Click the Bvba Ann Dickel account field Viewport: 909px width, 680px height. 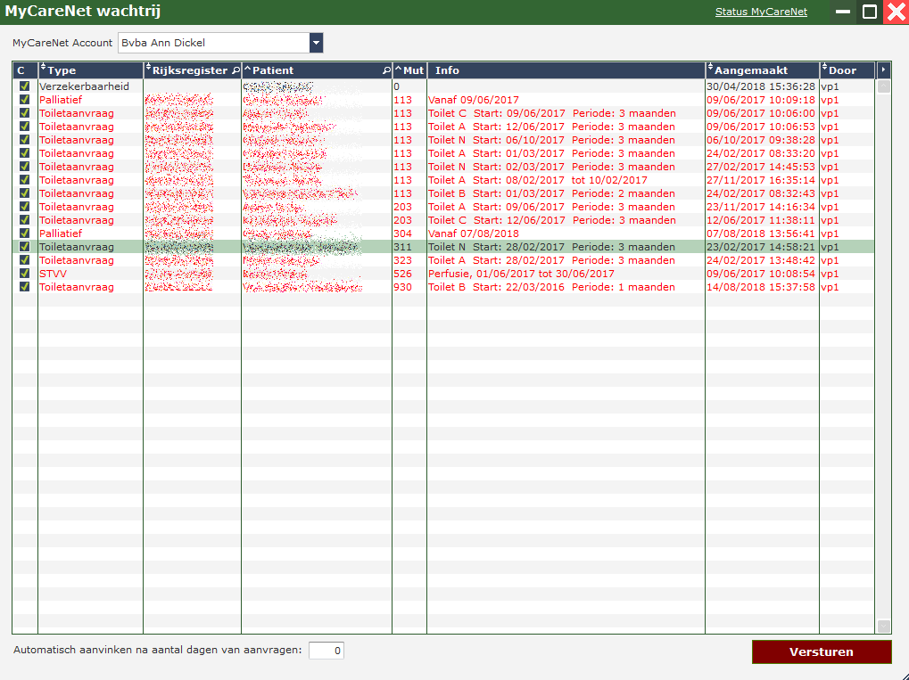point(214,43)
